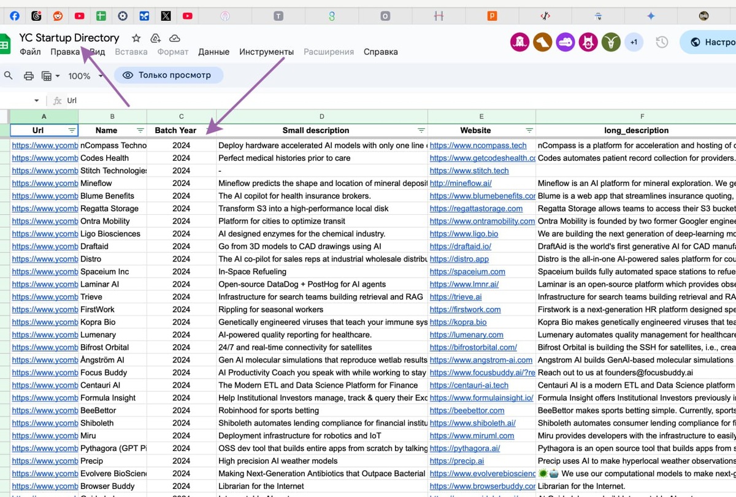736x497 pixels.
Task: Select the BeeBettor name cell
Action: (113, 410)
